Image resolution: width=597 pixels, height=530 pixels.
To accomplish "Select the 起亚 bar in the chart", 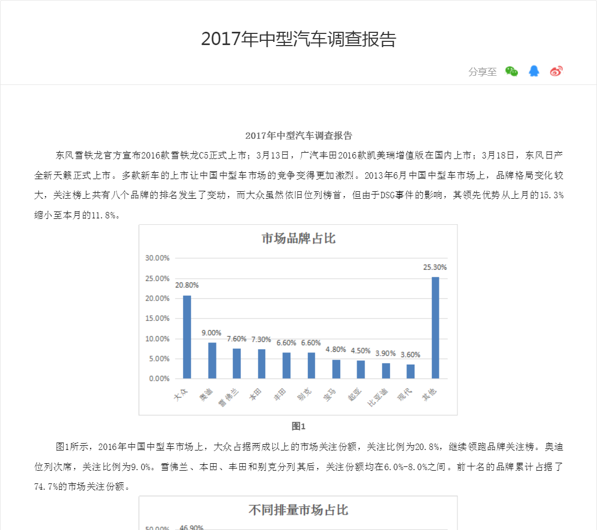I will point(361,369).
